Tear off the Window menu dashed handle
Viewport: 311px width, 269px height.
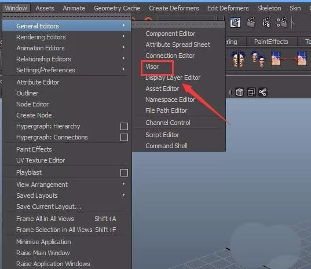(x=67, y=17)
